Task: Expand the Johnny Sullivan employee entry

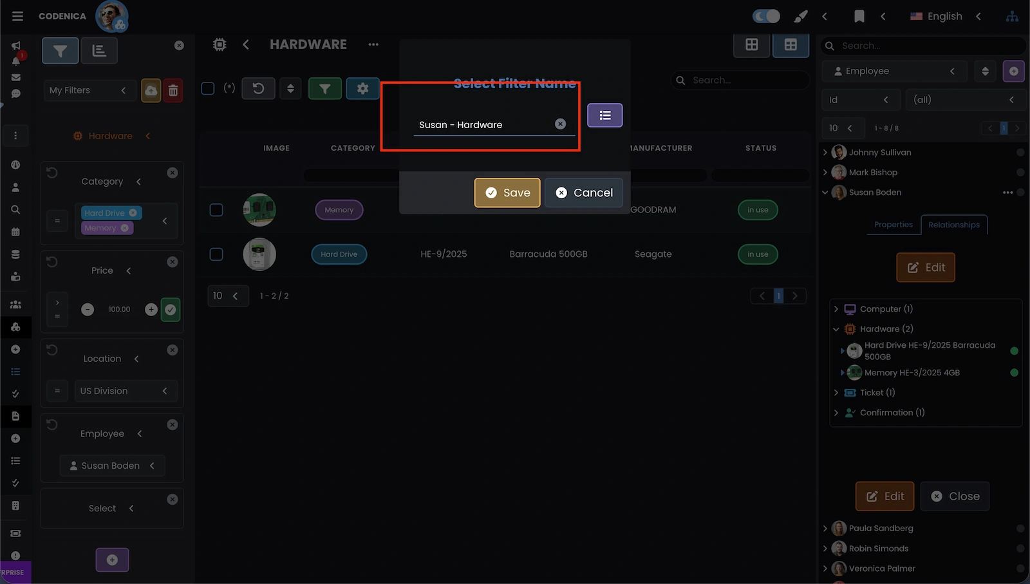Action: tap(826, 152)
